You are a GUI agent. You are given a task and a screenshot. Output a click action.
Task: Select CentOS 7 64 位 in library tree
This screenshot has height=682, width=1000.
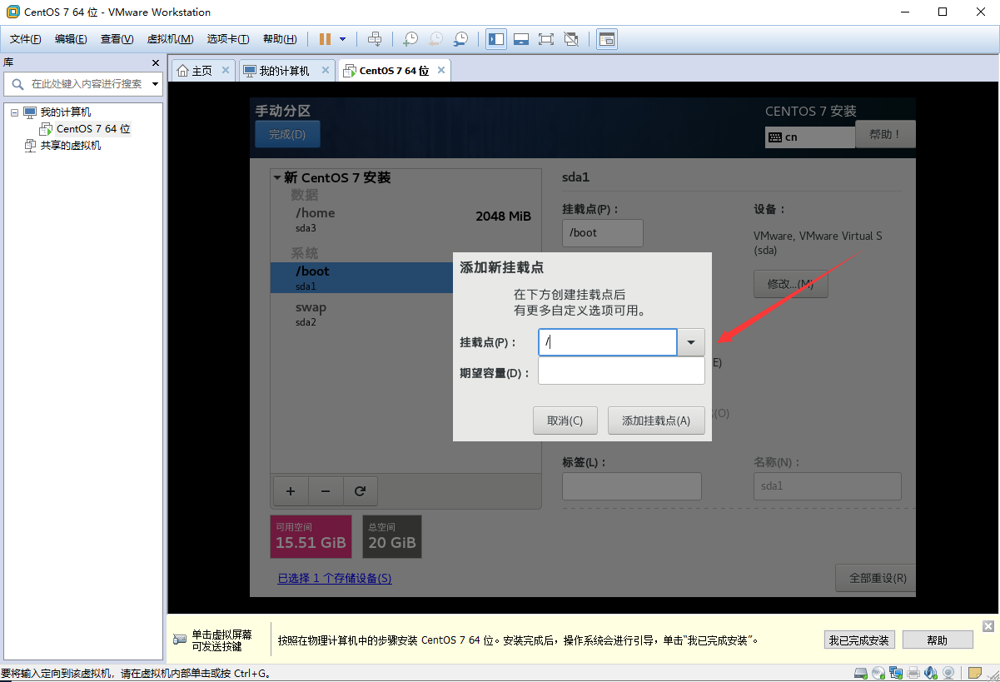coord(93,129)
